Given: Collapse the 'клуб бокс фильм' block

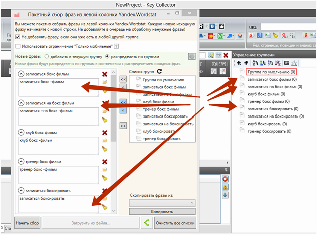Looking at the screenshot, I should click(21, 132).
